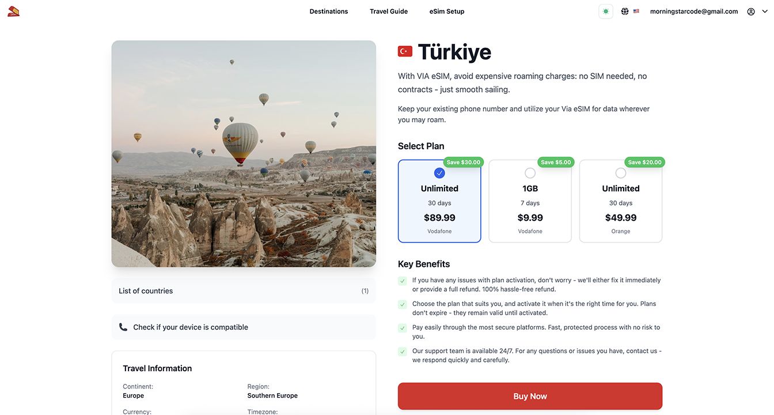Select the 1GB 7 days plan radio

point(530,173)
